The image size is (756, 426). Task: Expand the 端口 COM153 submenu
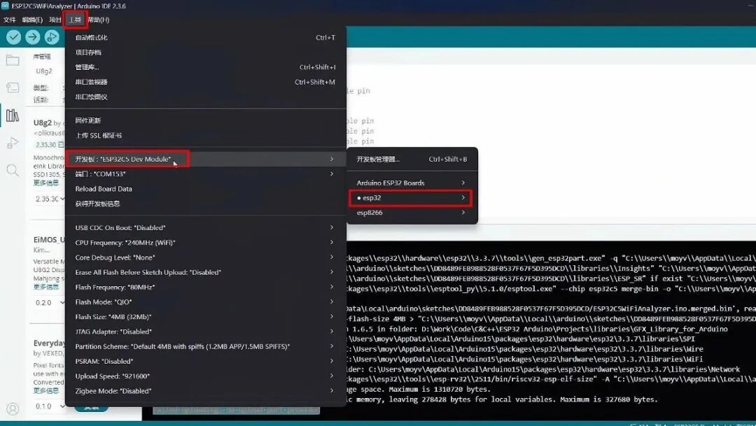pos(205,174)
